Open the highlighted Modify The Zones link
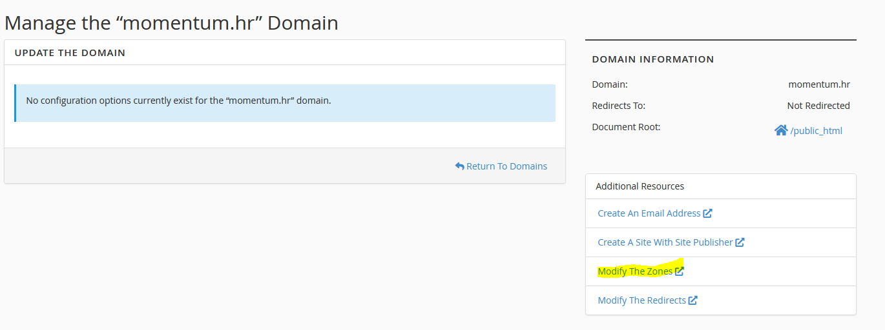Image resolution: width=885 pixels, height=330 pixels. point(634,271)
